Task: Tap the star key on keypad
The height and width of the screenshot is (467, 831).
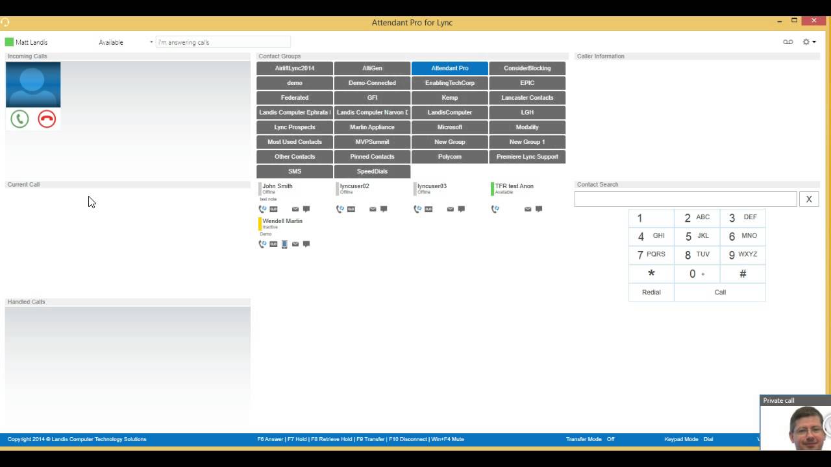Action: 651,274
